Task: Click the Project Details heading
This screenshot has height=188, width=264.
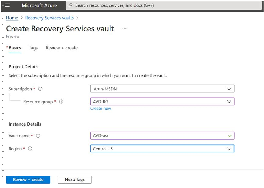Action: (x=23, y=67)
